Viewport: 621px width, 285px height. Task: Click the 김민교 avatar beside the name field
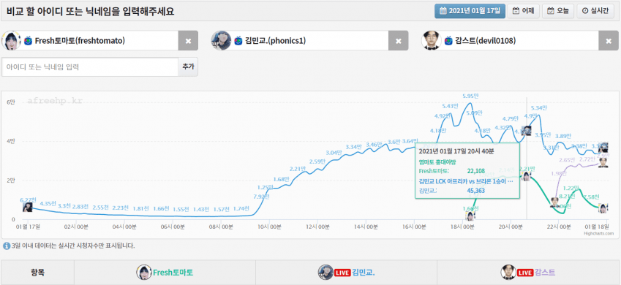tap(221, 40)
